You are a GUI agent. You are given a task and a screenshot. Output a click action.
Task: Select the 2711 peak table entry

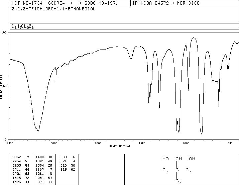(21, 170)
